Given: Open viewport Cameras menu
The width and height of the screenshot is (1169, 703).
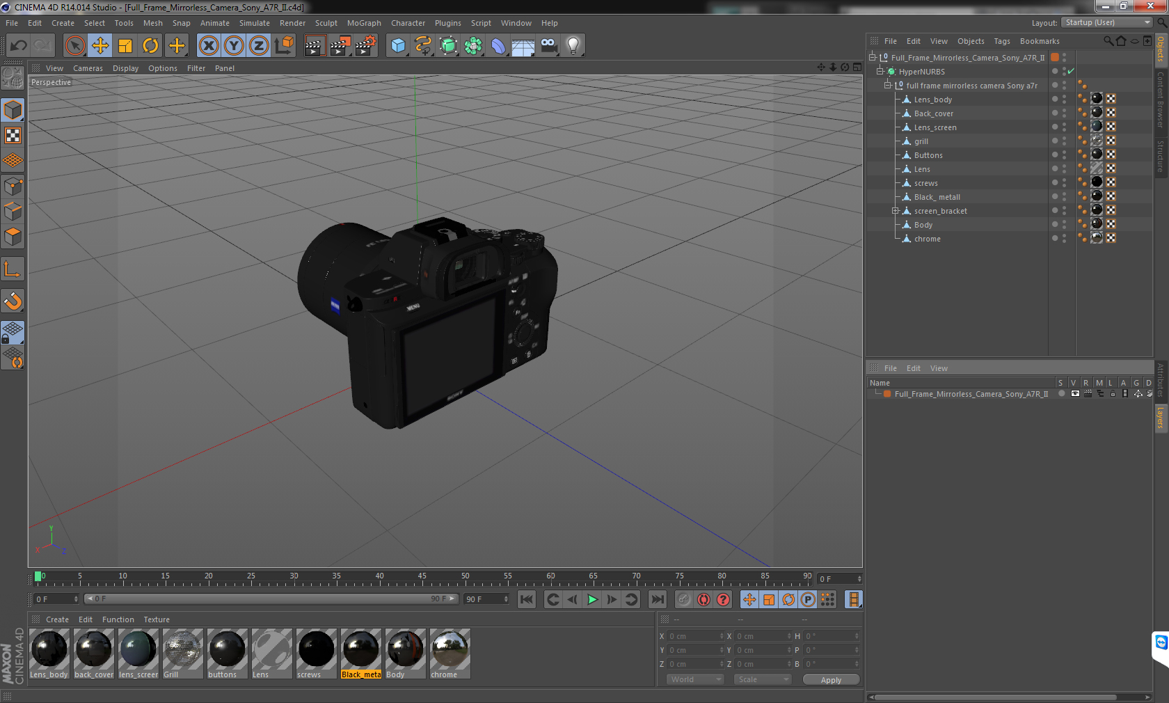Looking at the screenshot, I should (88, 68).
